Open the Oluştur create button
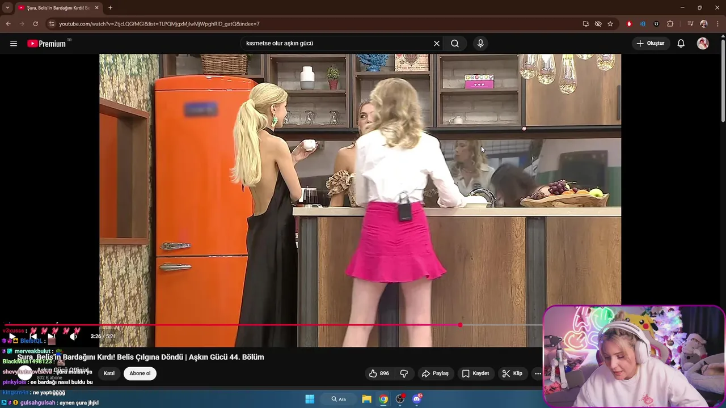Viewport: 726px width, 408px height. (651, 43)
